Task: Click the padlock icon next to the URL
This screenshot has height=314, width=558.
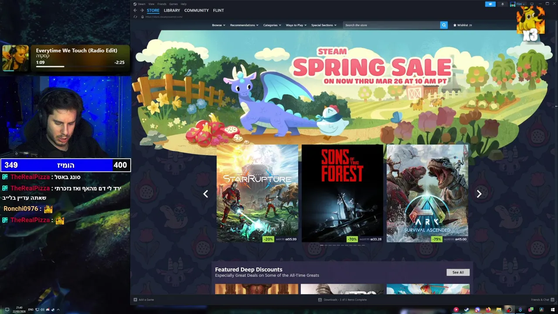Action: click(142, 17)
